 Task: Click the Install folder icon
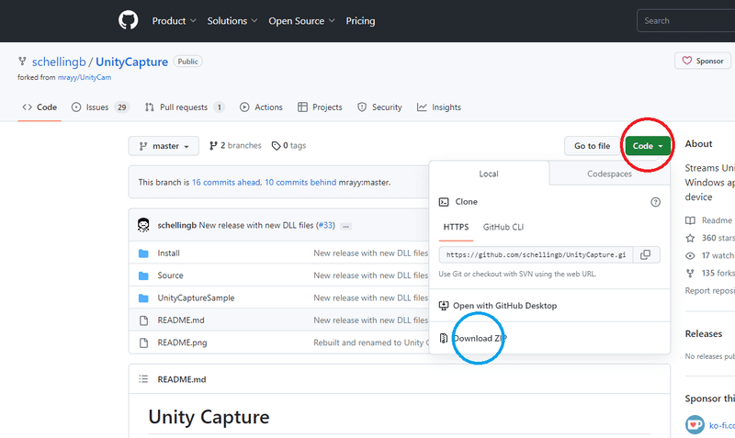143,253
